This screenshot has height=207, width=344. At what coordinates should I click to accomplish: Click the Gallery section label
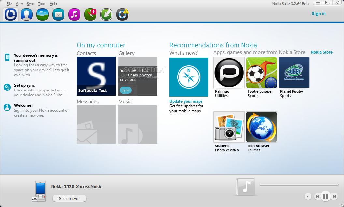[x=126, y=53]
